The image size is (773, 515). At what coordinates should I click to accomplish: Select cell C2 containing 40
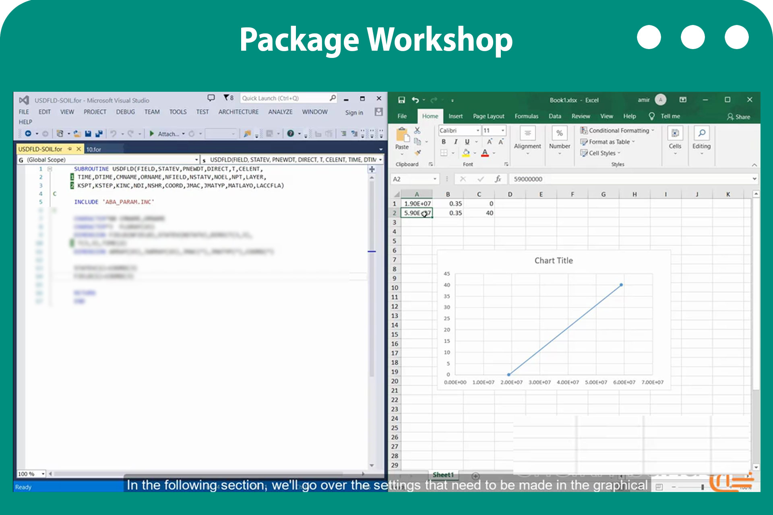click(x=479, y=213)
